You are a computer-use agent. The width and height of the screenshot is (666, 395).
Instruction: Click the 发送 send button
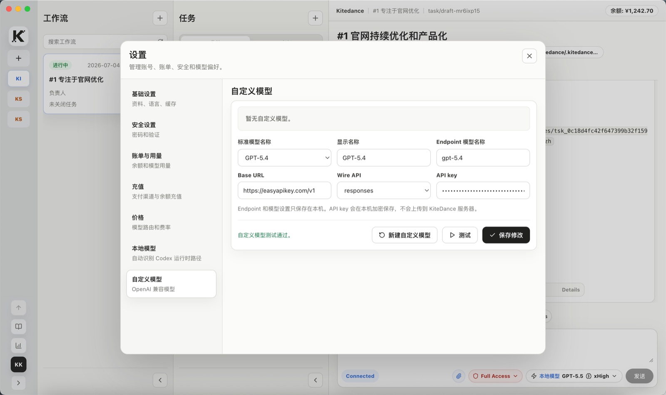pyautogui.click(x=639, y=376)
